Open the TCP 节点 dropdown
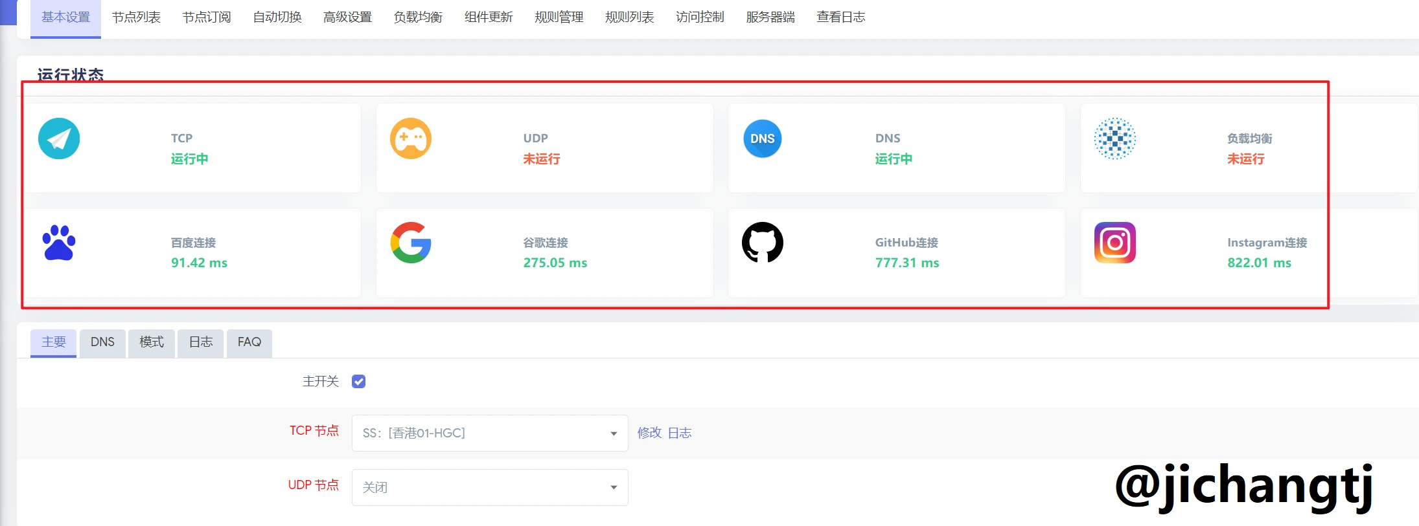The height and width of the screenshot is (526, 1419). pos(490,433)
